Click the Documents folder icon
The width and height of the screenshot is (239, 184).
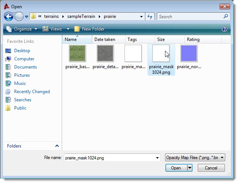(x=8, y=67)
